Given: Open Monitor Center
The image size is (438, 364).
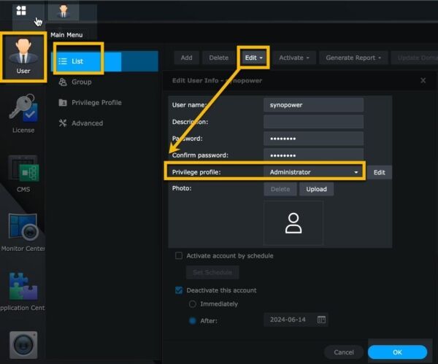Looking at the screenshot, I should point(23,232).
